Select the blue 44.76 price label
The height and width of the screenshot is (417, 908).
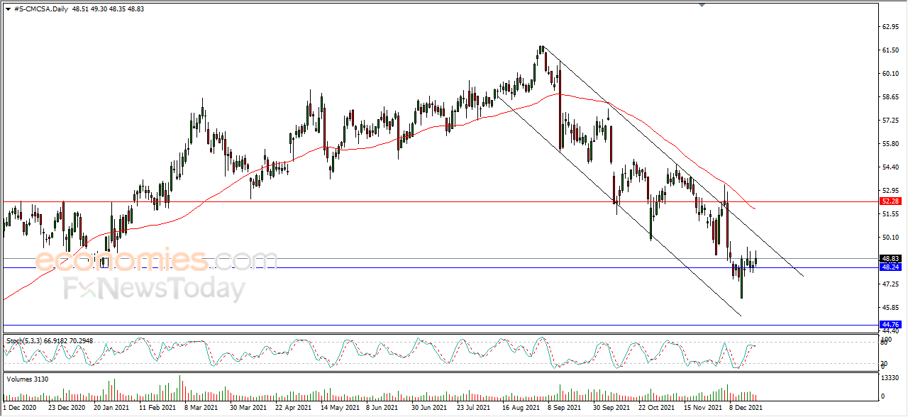890,326
